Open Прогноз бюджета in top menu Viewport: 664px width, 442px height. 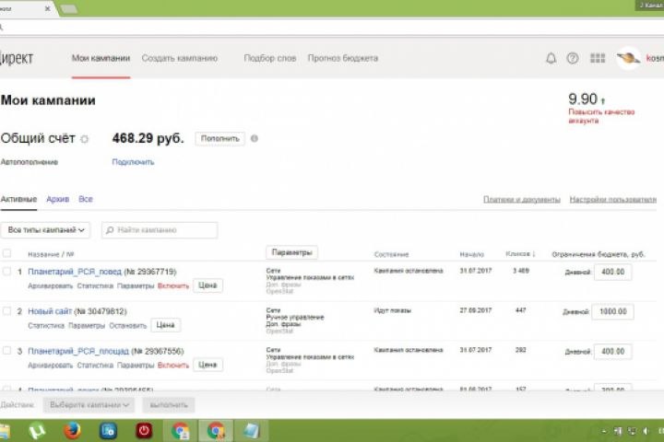tap(342, 58)
